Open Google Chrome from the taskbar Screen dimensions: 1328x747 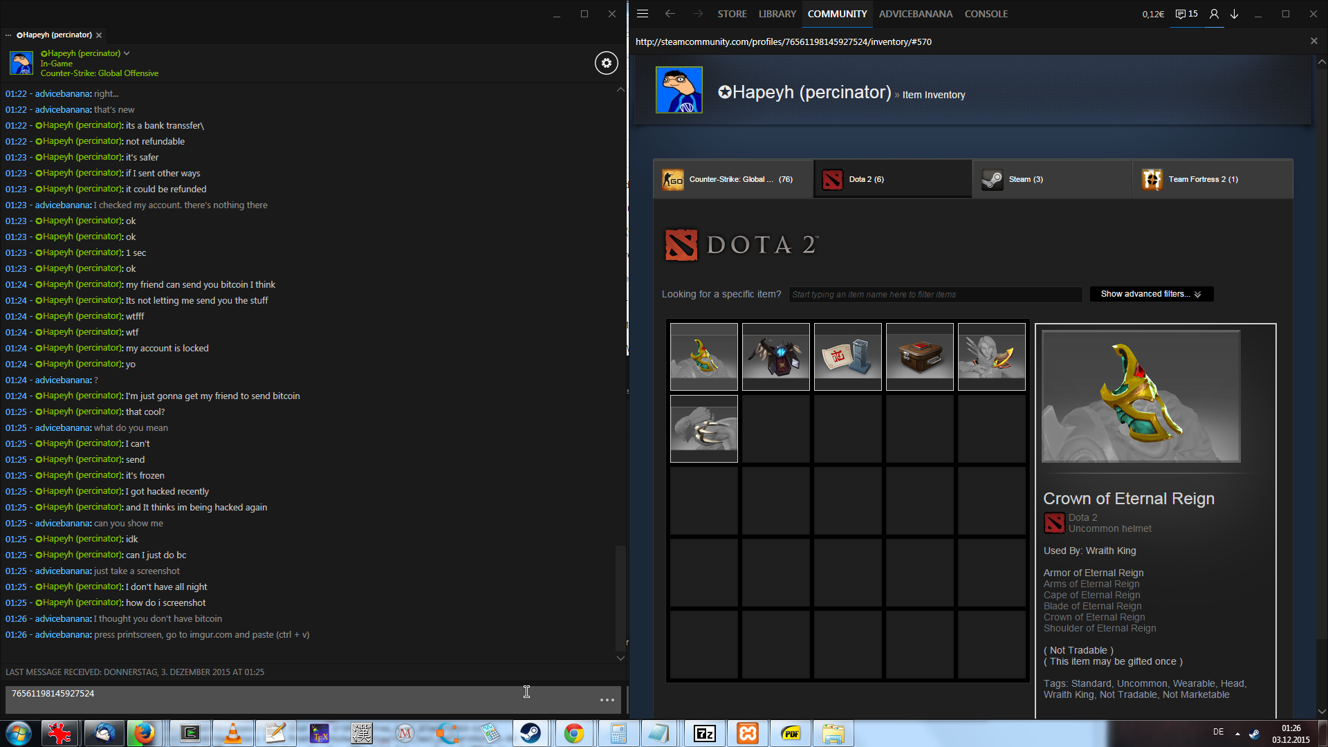[573, 733]
